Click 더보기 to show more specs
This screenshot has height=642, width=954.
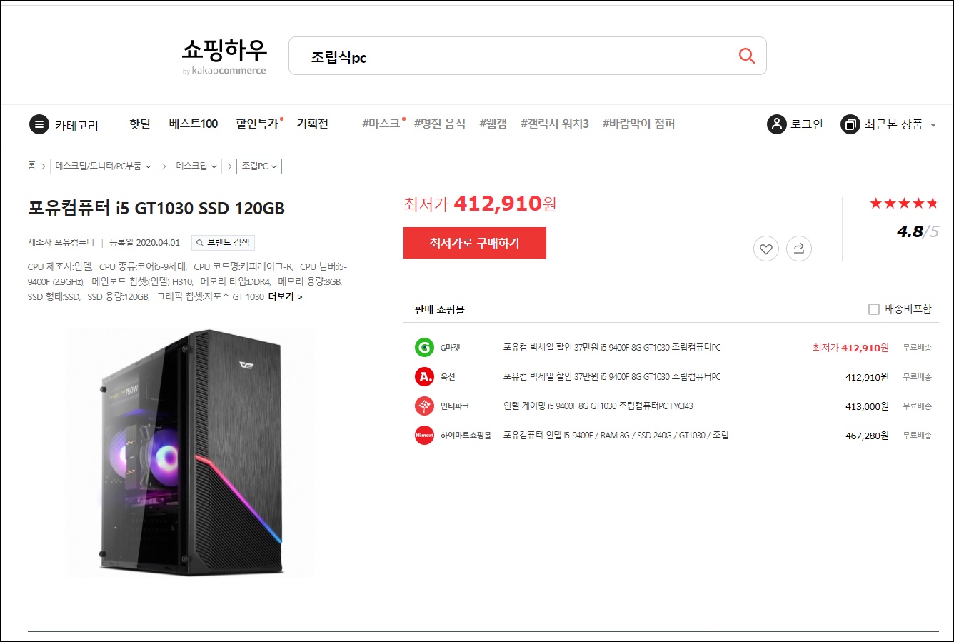click(286, 296)
